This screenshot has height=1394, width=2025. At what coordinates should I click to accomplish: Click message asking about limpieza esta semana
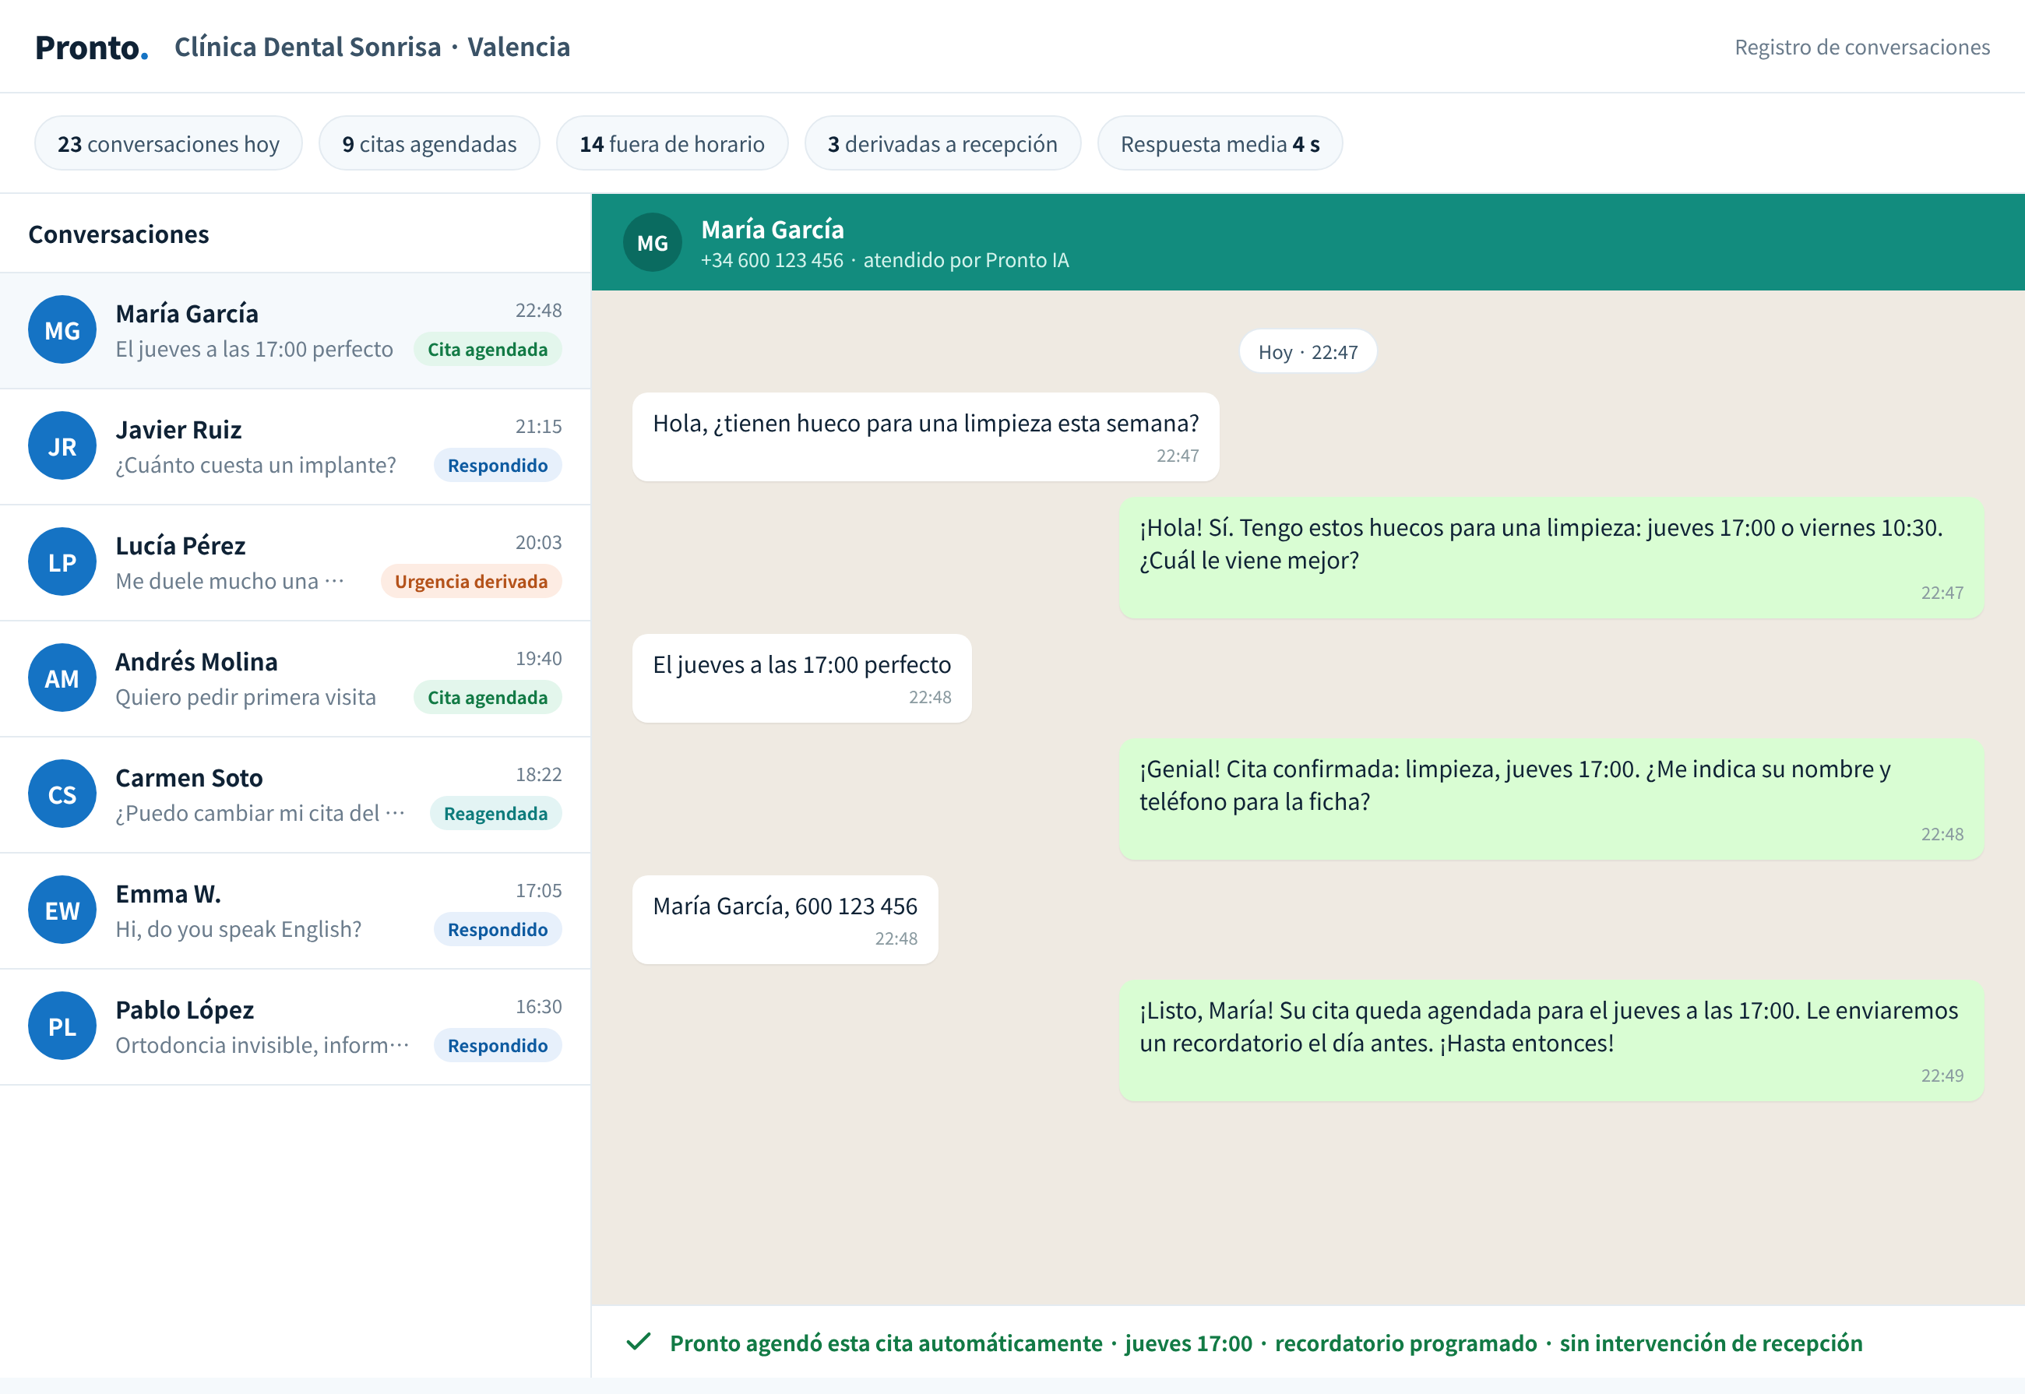tap(925, 437)
